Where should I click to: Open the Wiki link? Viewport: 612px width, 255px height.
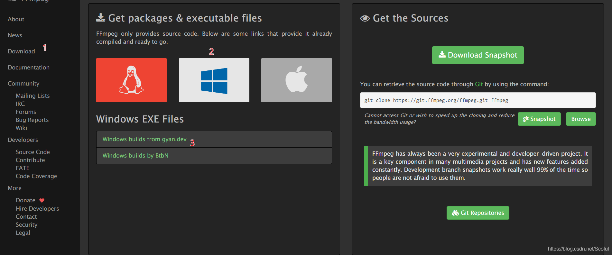point(22,128)
